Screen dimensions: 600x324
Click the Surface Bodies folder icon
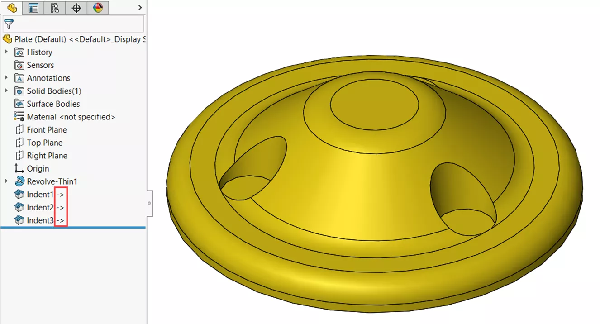coord(19,104)
